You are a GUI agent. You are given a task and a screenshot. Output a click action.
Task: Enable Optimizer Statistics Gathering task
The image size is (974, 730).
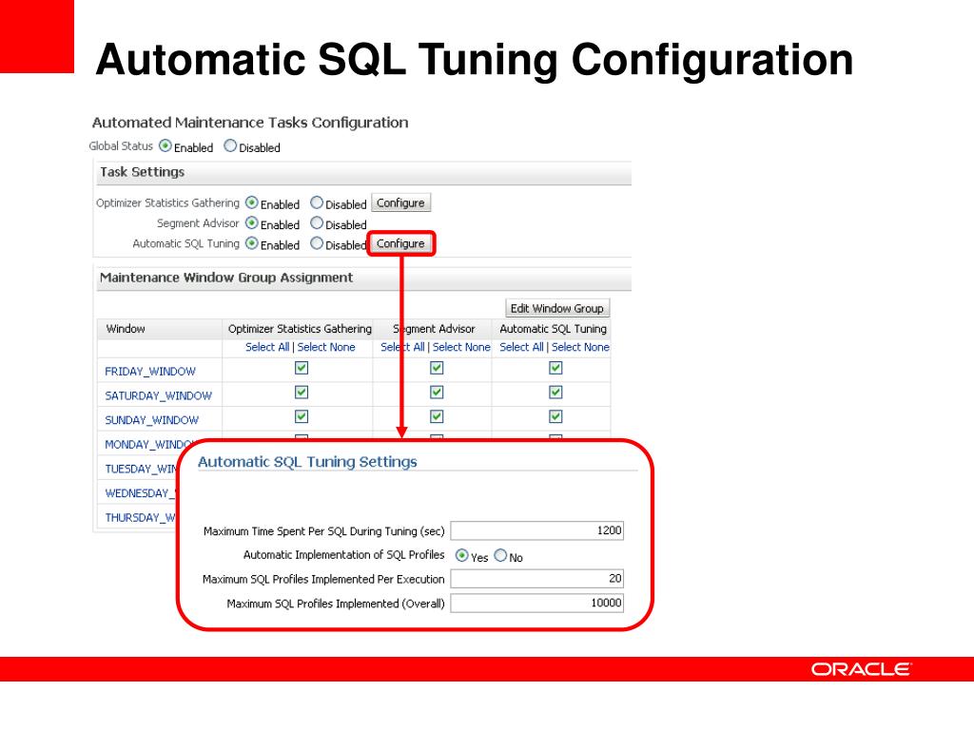click(x=251, y=203)
